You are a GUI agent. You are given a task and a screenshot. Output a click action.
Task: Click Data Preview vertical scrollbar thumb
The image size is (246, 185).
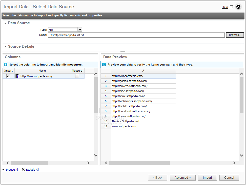point(242,95)
